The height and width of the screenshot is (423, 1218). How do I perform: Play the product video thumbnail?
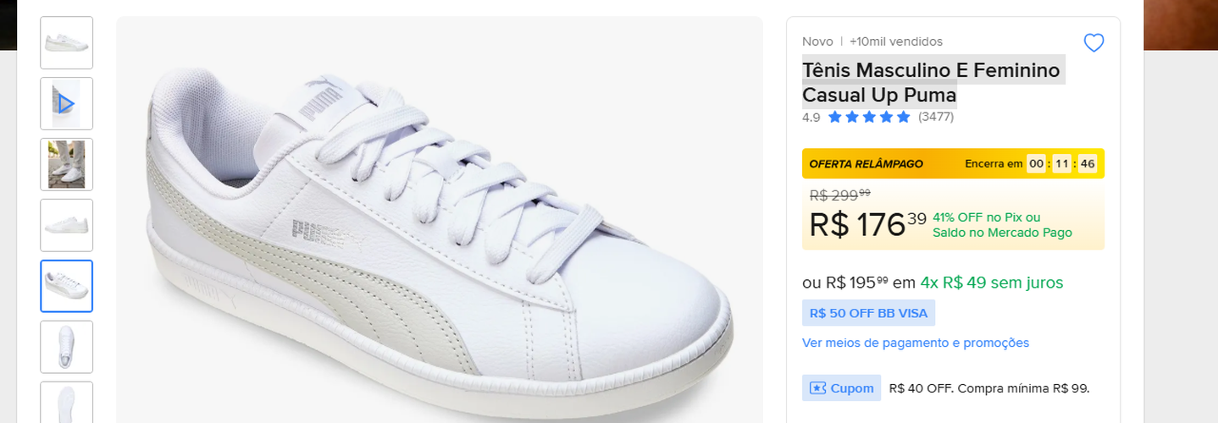point(66,104)
